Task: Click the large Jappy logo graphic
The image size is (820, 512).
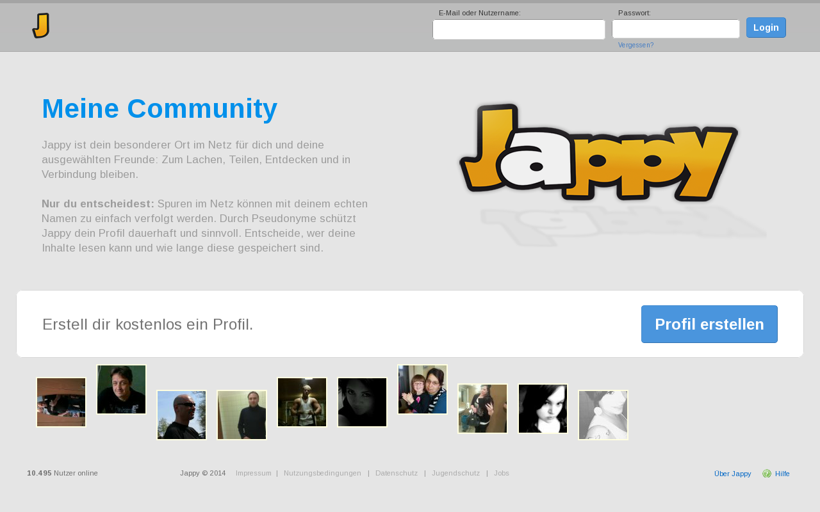Action: pyautogui.click(x=599, y=152)
